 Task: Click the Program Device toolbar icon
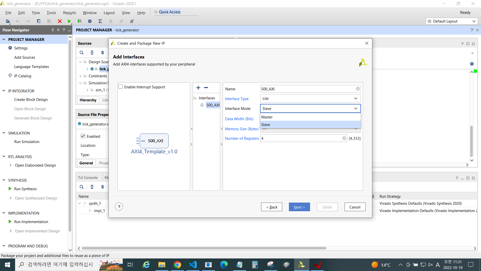click(x=79, y=21)
